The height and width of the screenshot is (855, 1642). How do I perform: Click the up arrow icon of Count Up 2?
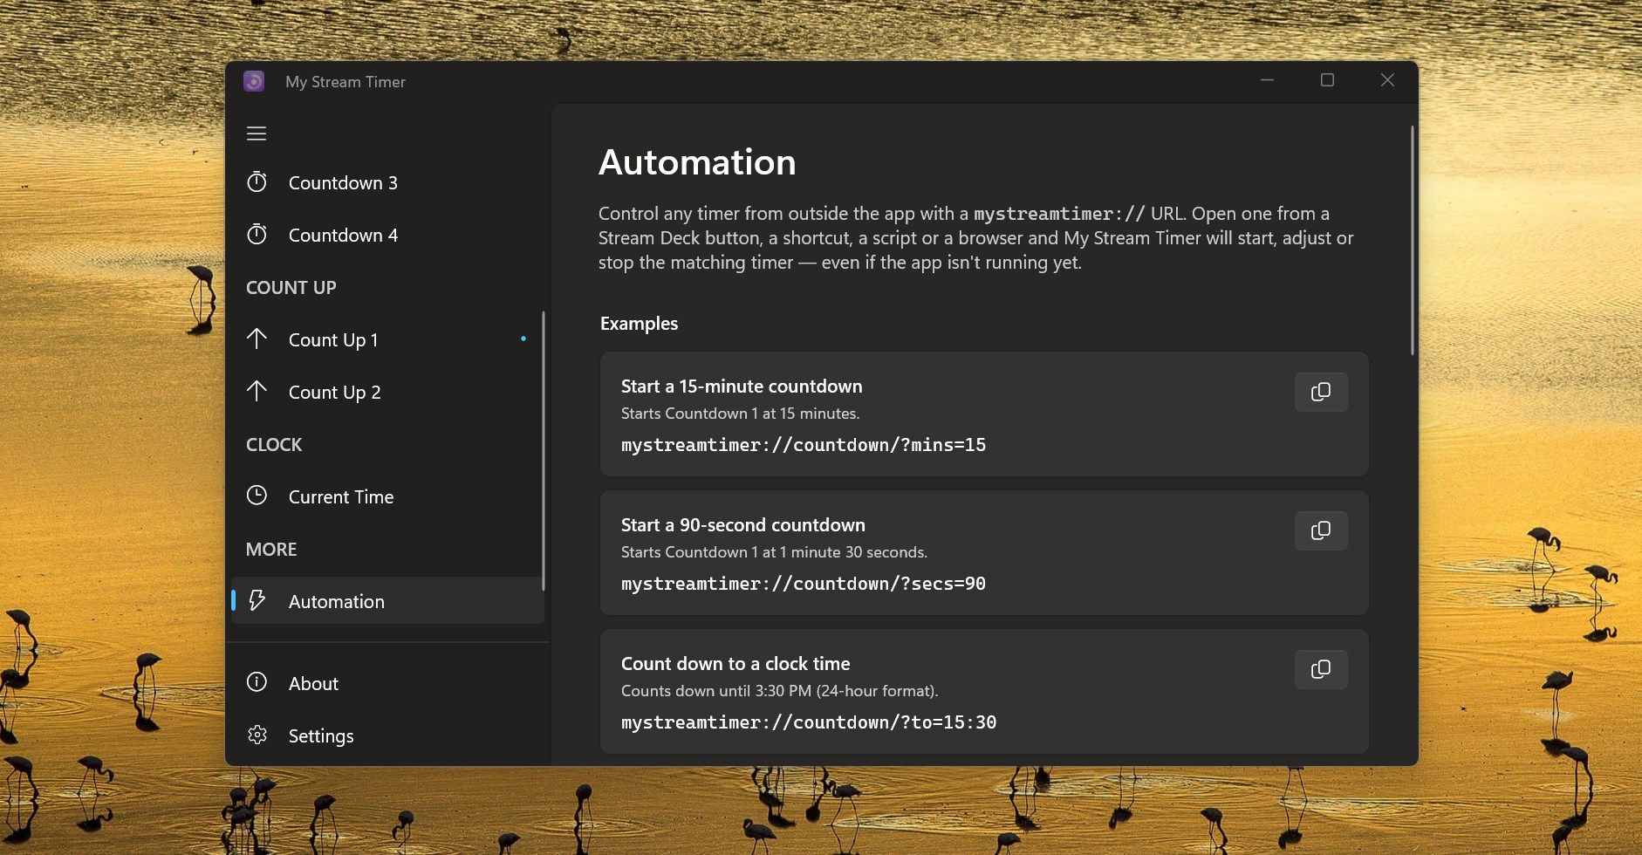pos(257,391)
